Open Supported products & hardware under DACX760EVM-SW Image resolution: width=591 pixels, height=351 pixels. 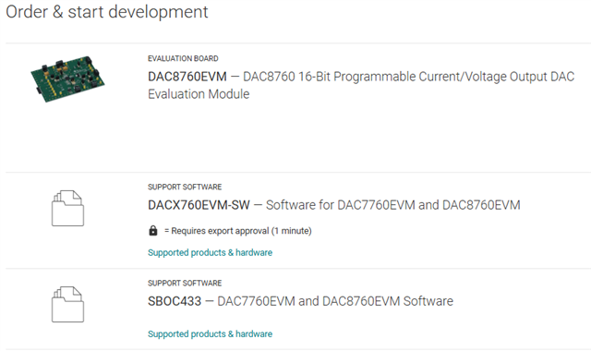tap(210, 252)
